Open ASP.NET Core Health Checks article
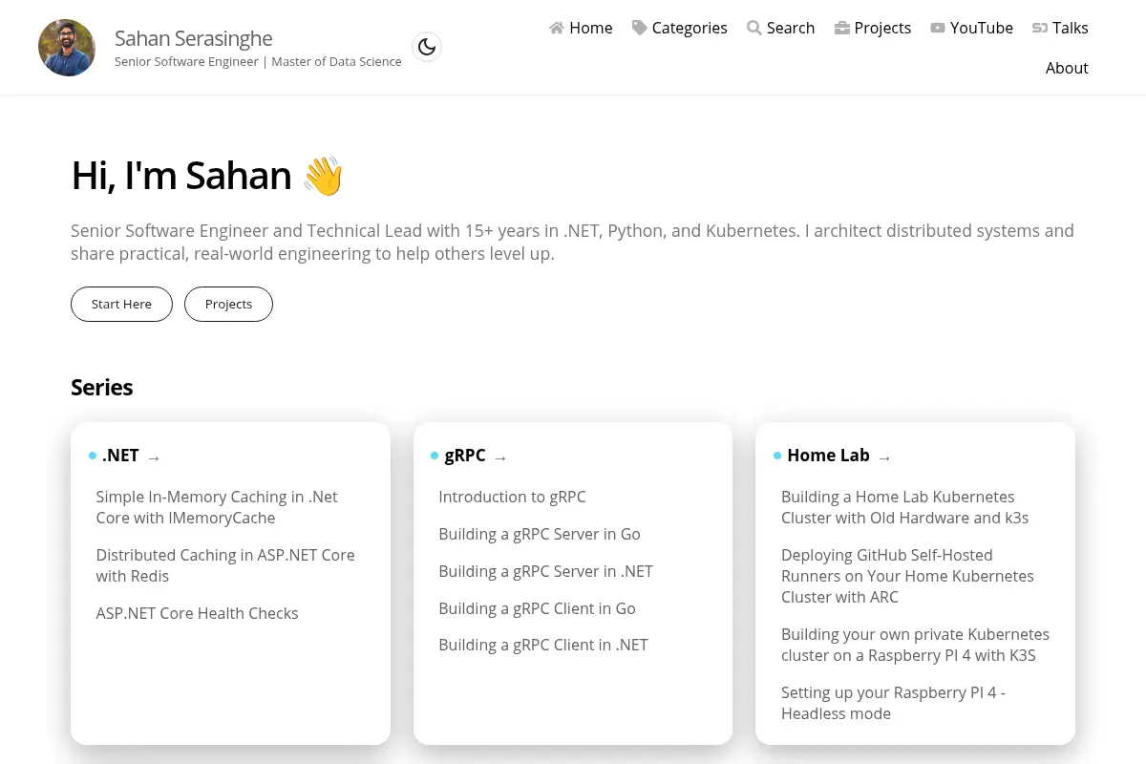The height and width of the screenshot is (764, 1146). 197,613
